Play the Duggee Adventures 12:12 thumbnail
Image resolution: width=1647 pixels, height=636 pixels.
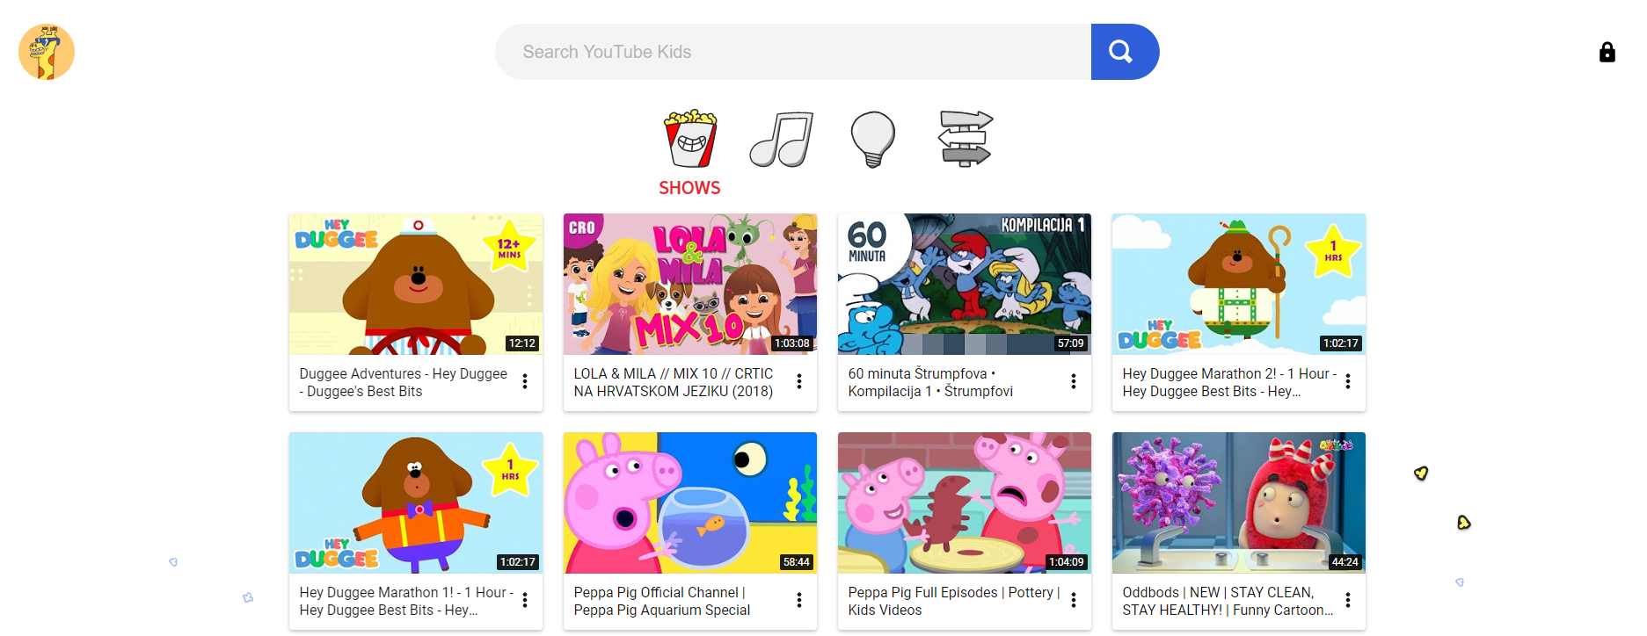[x=416, y=284]
